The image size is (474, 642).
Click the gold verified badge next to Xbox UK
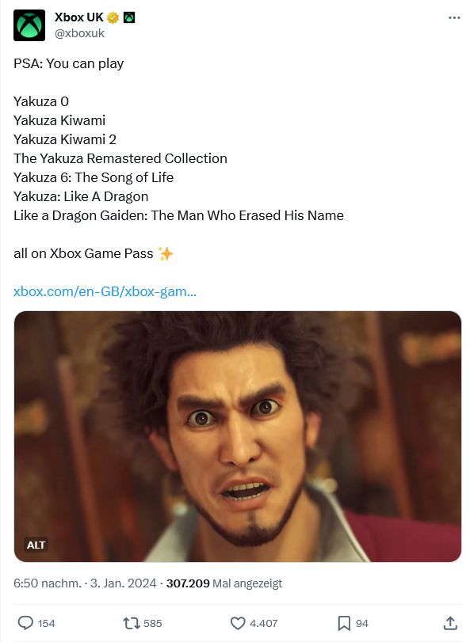pos(113,17)
